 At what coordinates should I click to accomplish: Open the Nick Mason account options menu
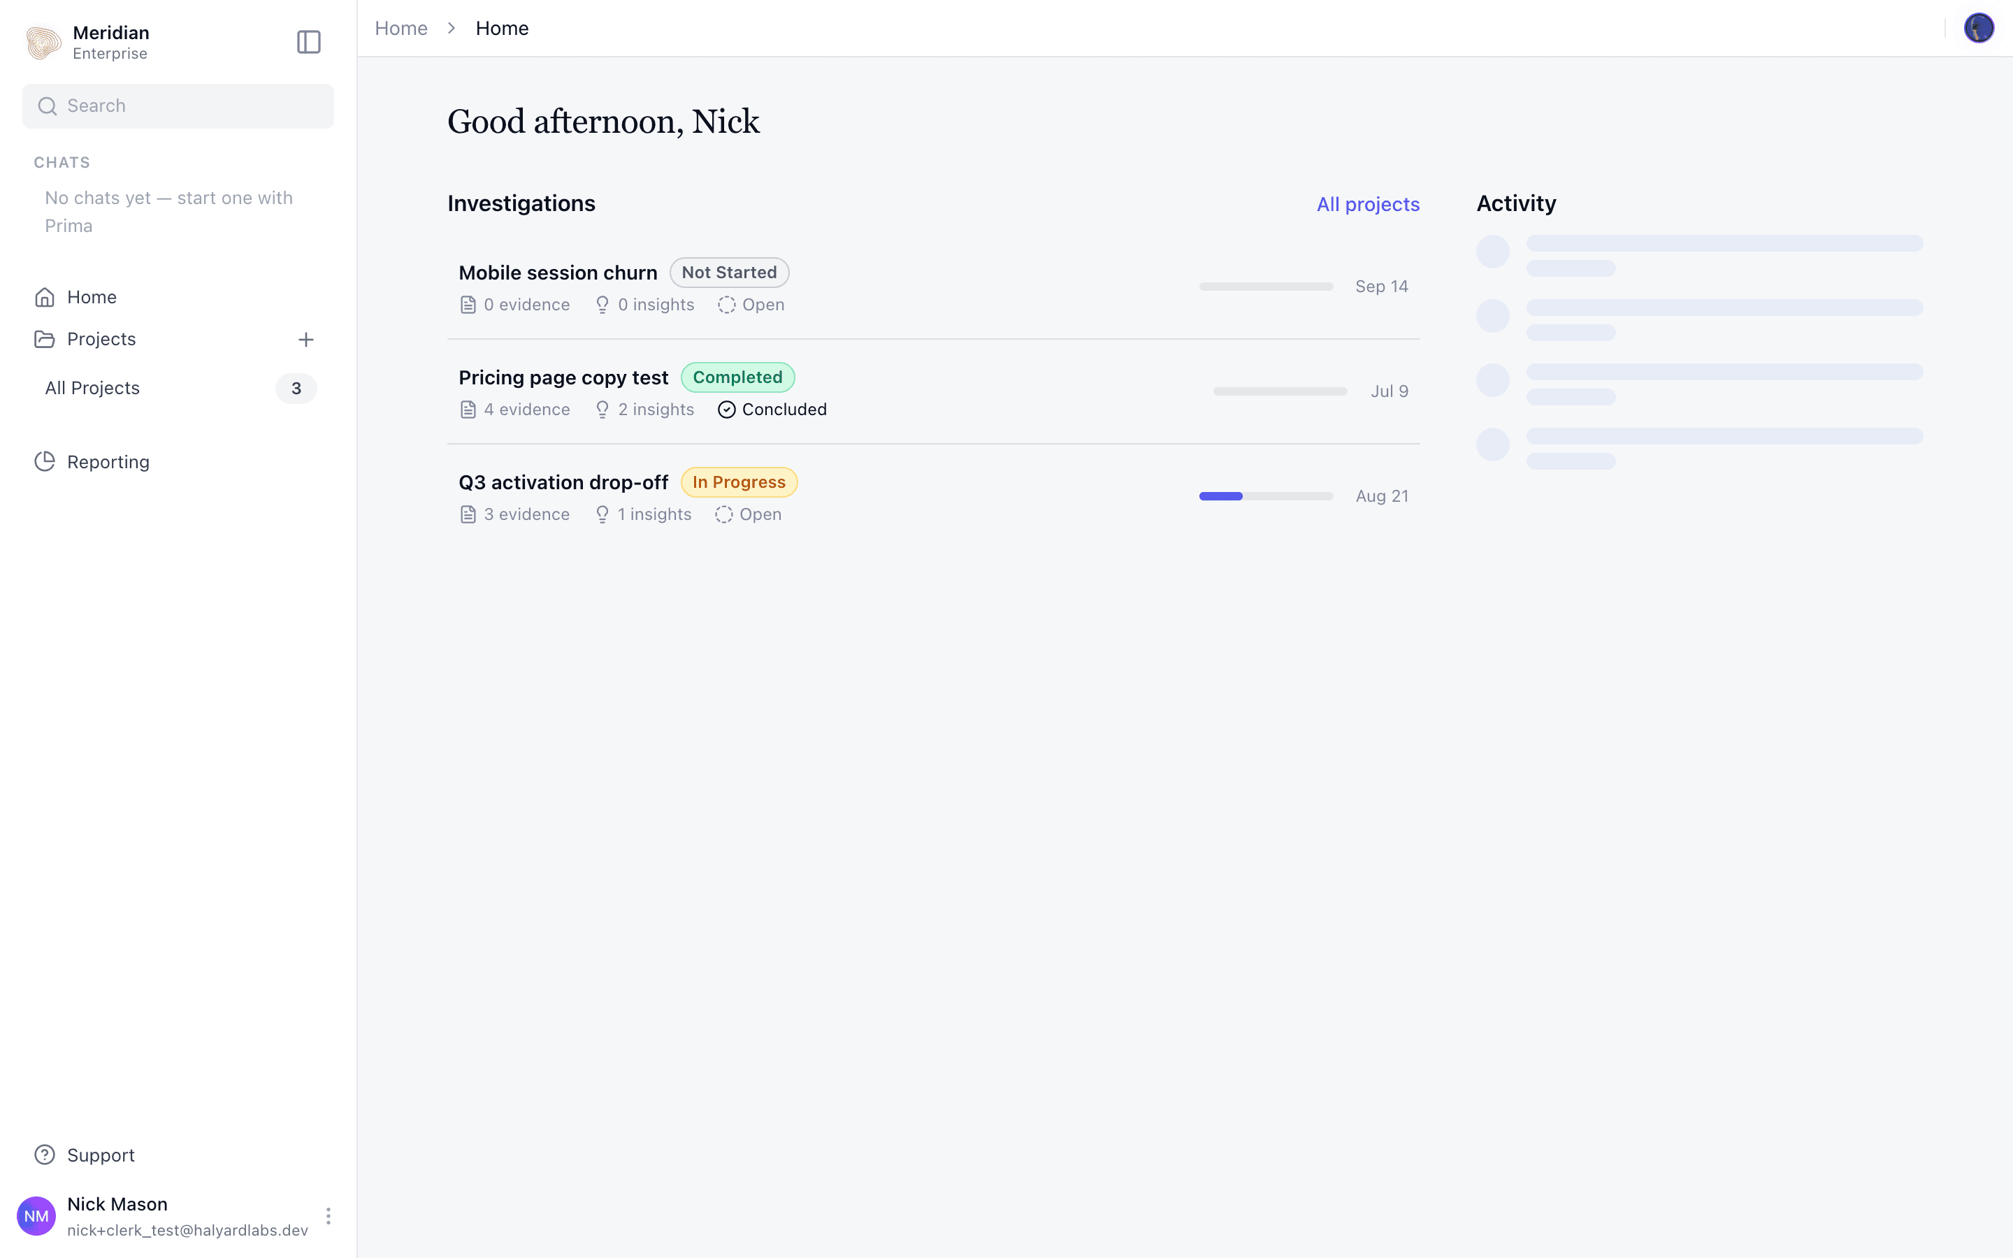click(329, 1215)
